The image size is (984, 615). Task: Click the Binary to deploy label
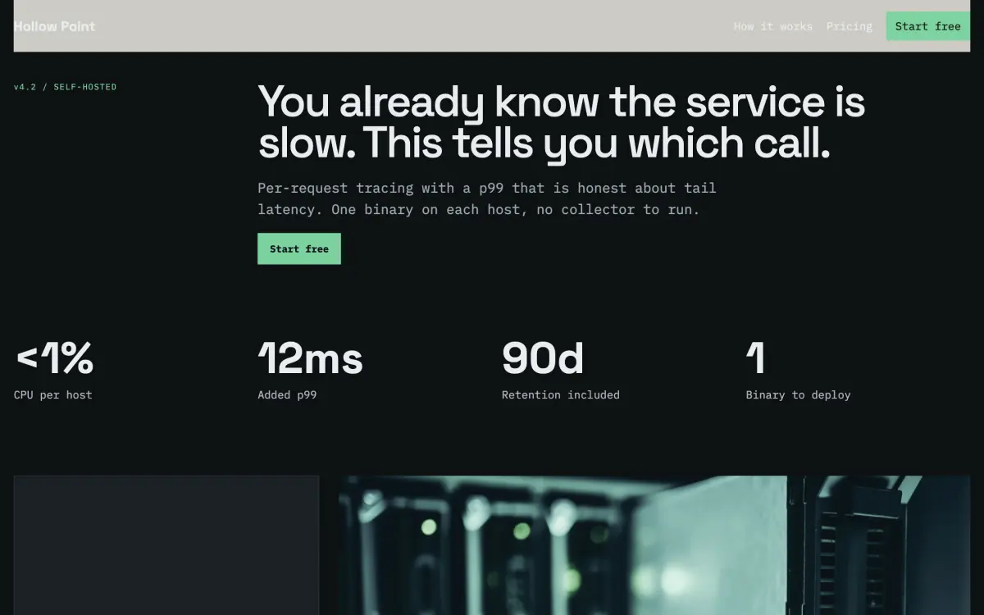click(x=799, y=395)
